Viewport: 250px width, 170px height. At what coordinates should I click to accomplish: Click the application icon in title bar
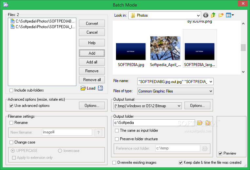point(6,5)
